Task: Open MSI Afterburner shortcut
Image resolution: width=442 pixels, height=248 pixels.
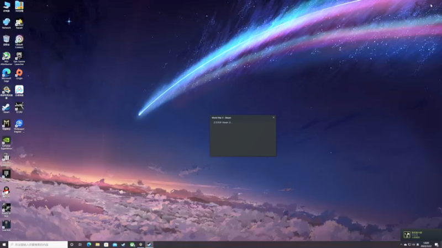Action: (6, 58)
